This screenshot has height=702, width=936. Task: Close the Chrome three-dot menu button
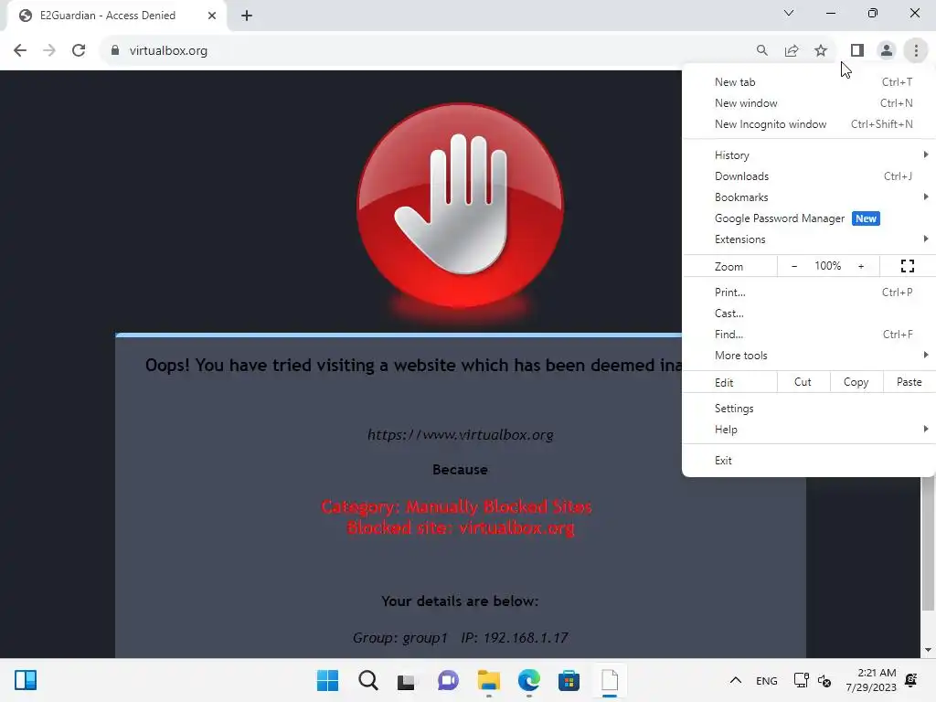916,51
